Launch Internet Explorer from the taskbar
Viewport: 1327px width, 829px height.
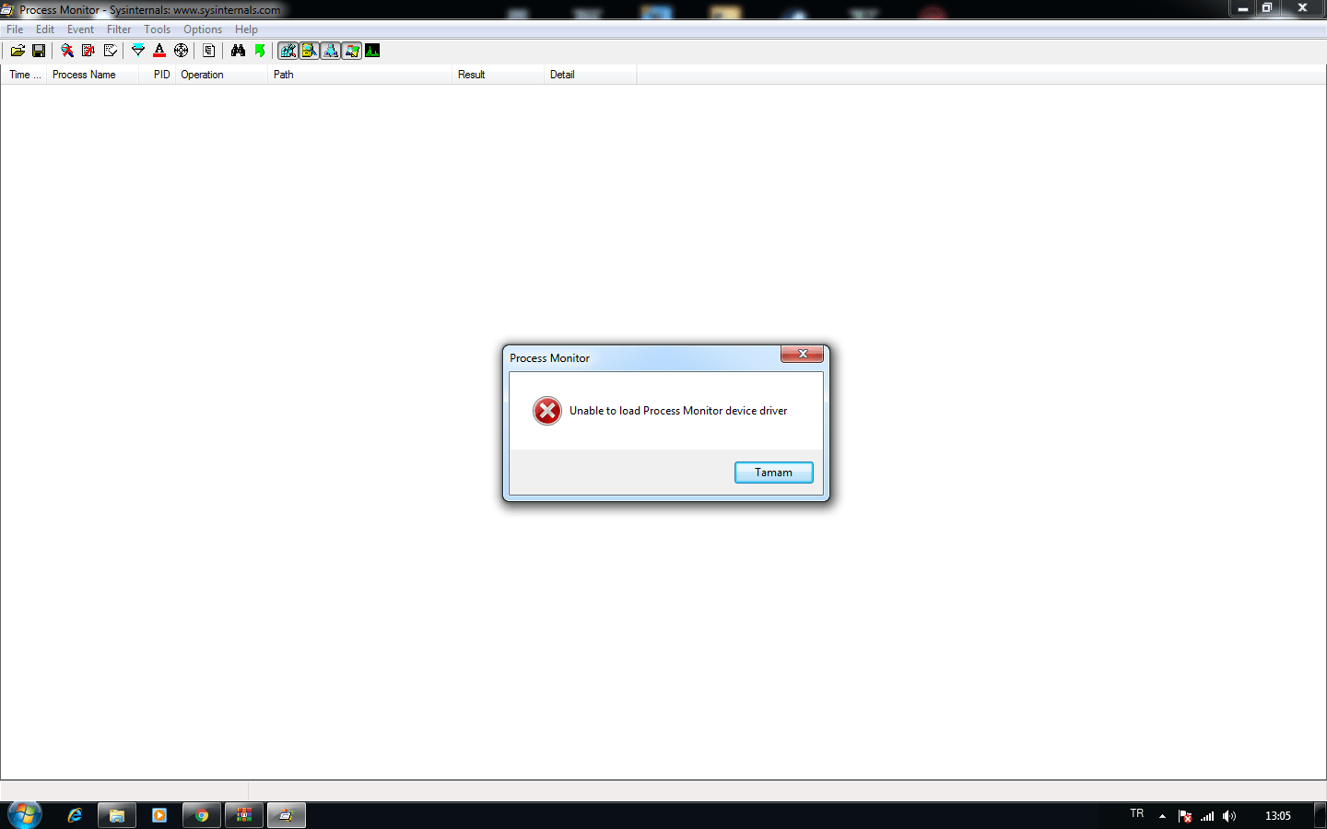pos(75,815)
